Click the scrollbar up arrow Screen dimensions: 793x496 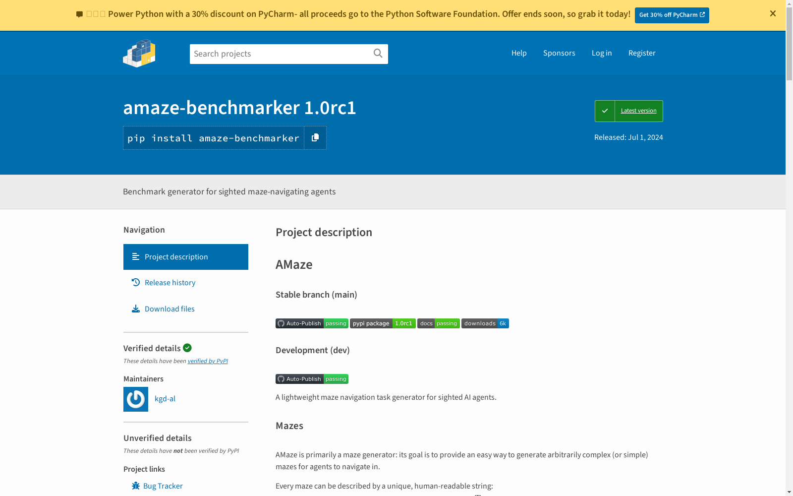tap(789, 4)
